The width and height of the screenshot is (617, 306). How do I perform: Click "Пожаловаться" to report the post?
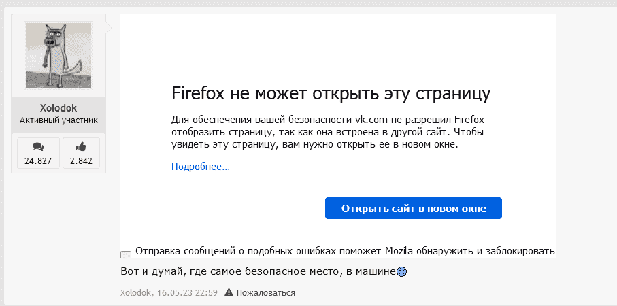coord(266,293)
